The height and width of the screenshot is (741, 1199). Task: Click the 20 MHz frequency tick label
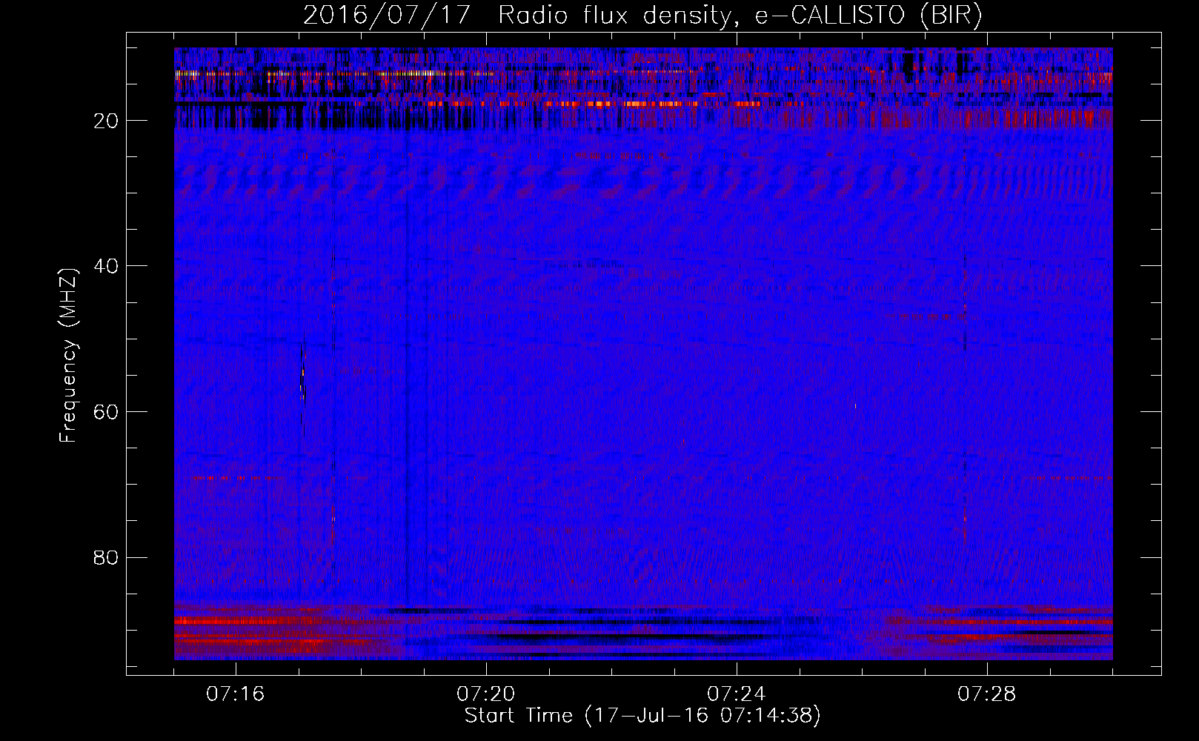pyautogui.click(x=107, y=121)
